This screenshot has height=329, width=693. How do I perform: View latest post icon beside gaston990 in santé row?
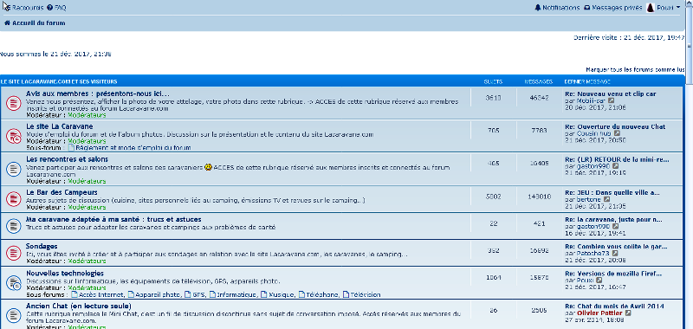pos(615,226)
